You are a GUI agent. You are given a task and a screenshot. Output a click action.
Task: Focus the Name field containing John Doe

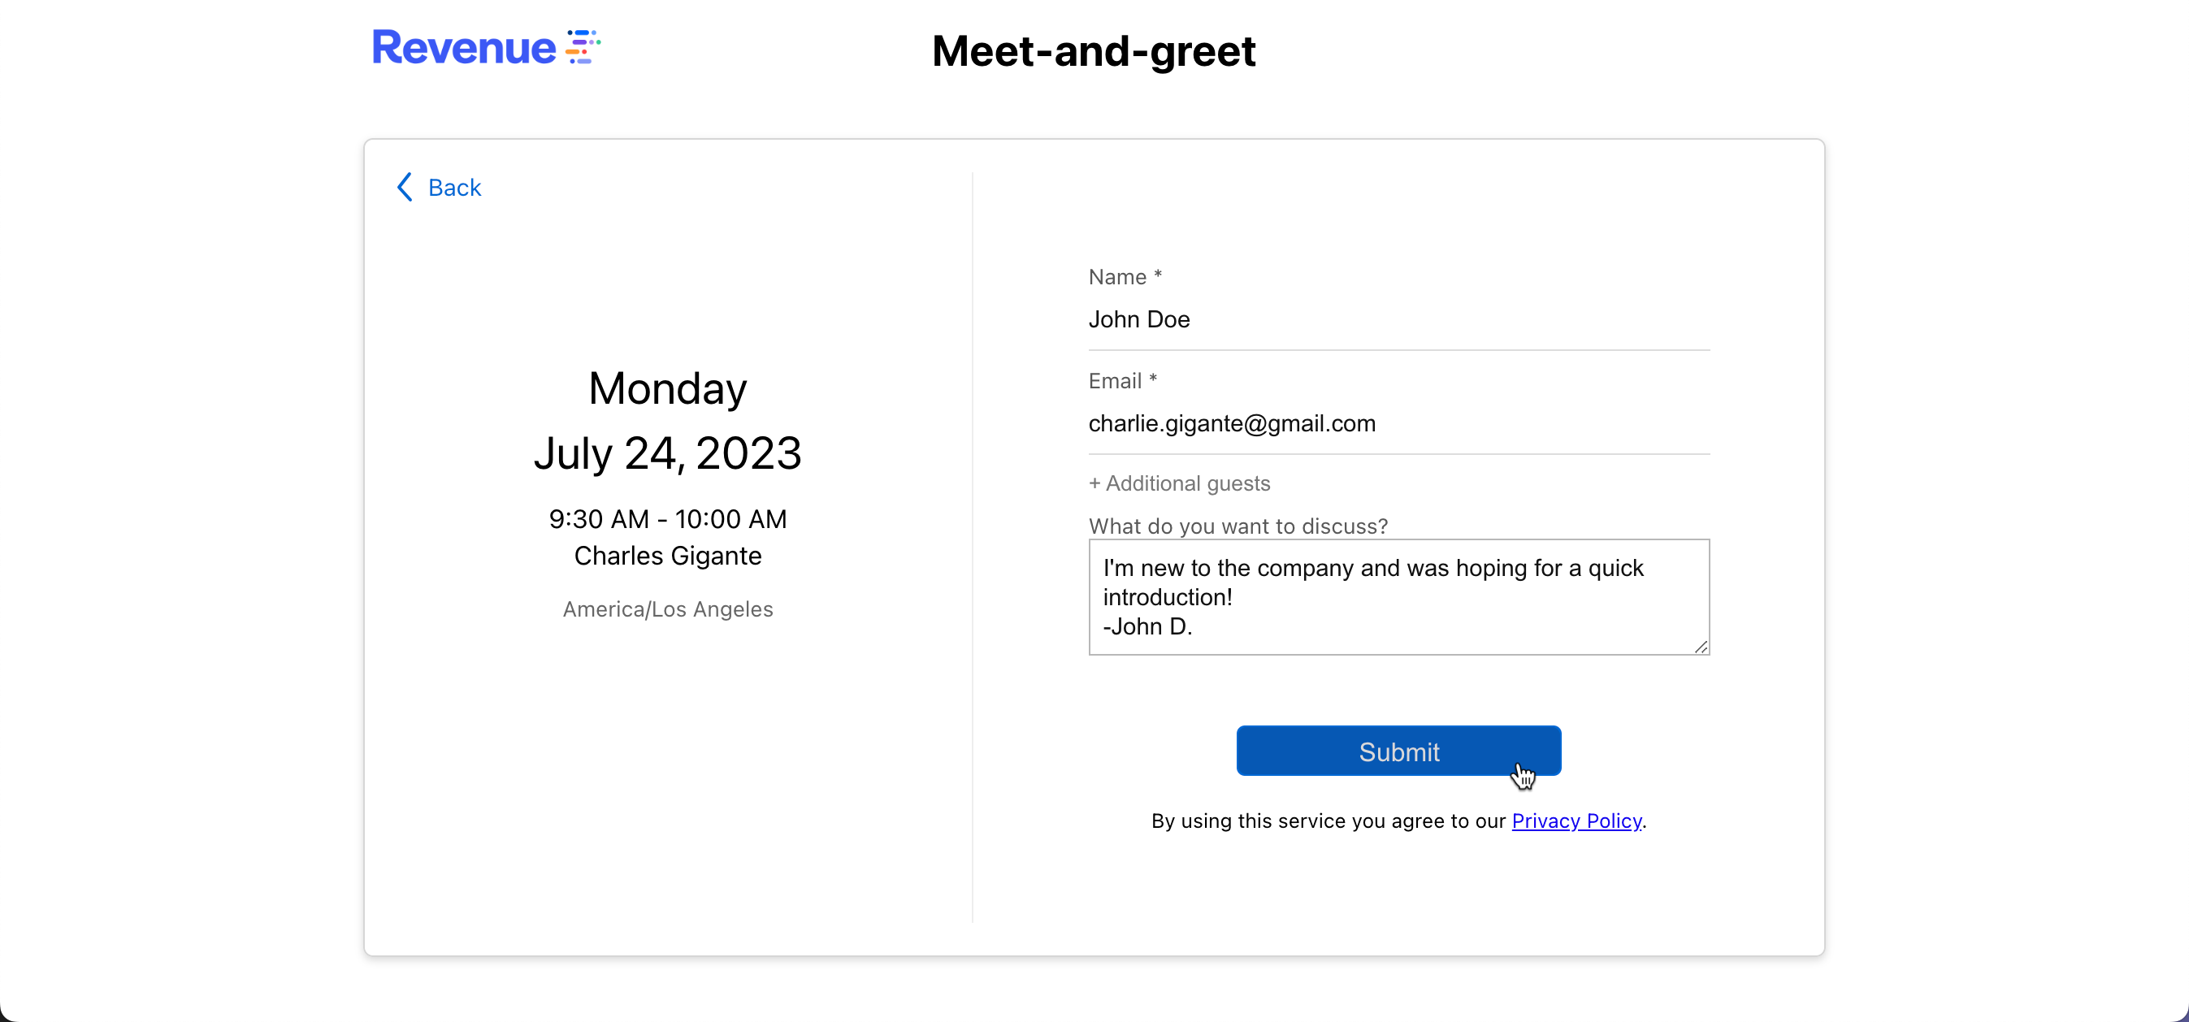[x=1398, y=319]
